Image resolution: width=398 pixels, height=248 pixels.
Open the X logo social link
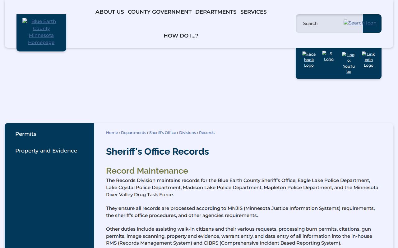[329, 56]
